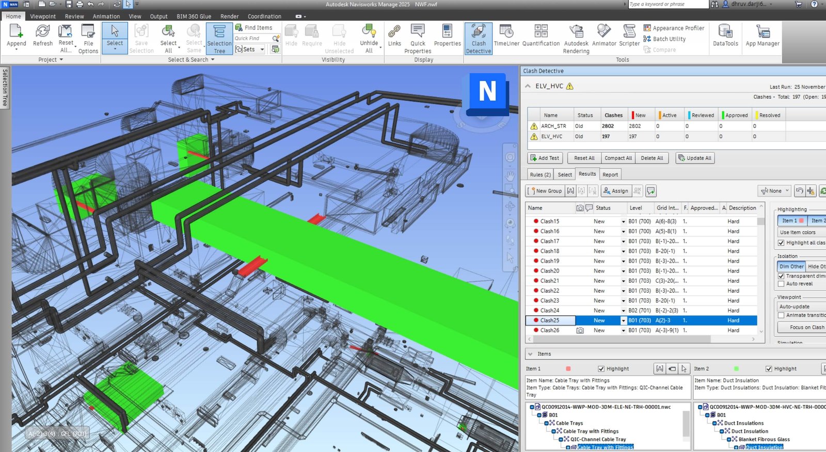Click the Update All button
The height and width of the screenshot is (452, 826).
[695, 158]
